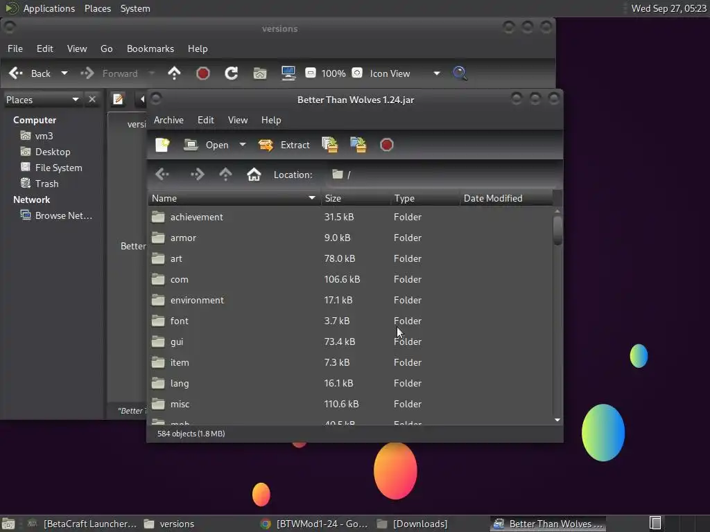Go up to parent folder in versions window
The height and width of the screenshot is (532, 710).
[174, 73]
